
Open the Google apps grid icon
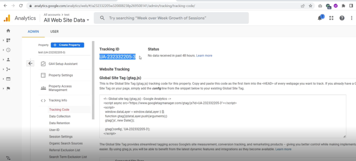pyautogui.click(x=331, y=18)
